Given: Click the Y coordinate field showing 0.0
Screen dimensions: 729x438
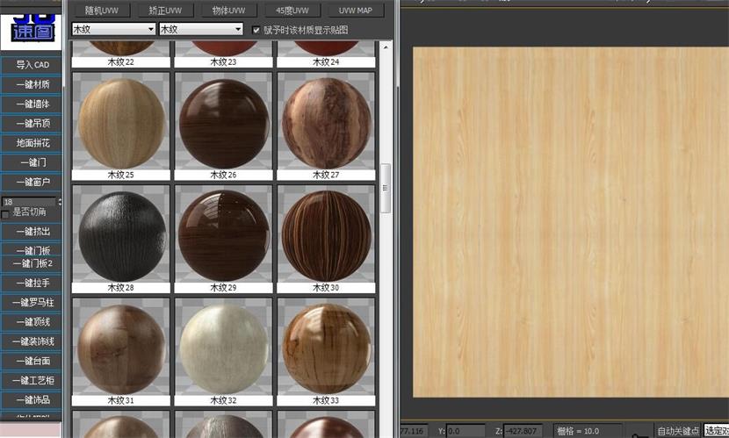Looking at the screenshot, I should pos(466,431).
